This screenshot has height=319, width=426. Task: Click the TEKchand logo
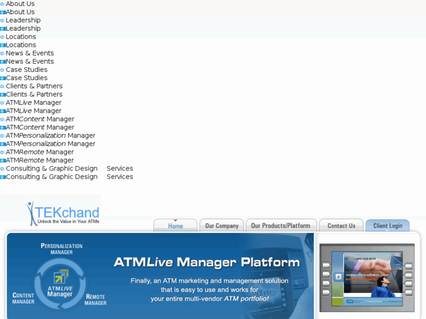click(63, 214)
